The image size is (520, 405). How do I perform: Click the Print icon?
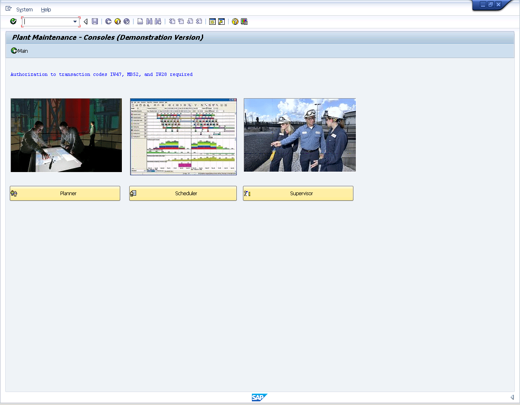click(x=140, y=22)
